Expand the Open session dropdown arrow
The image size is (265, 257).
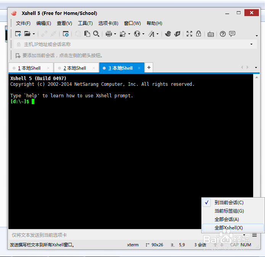(34, 34)
